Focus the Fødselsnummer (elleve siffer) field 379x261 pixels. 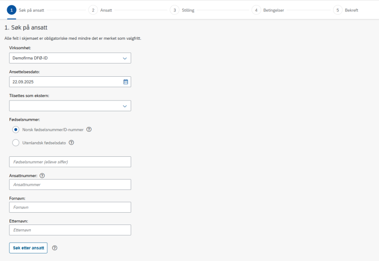(70, 162)
